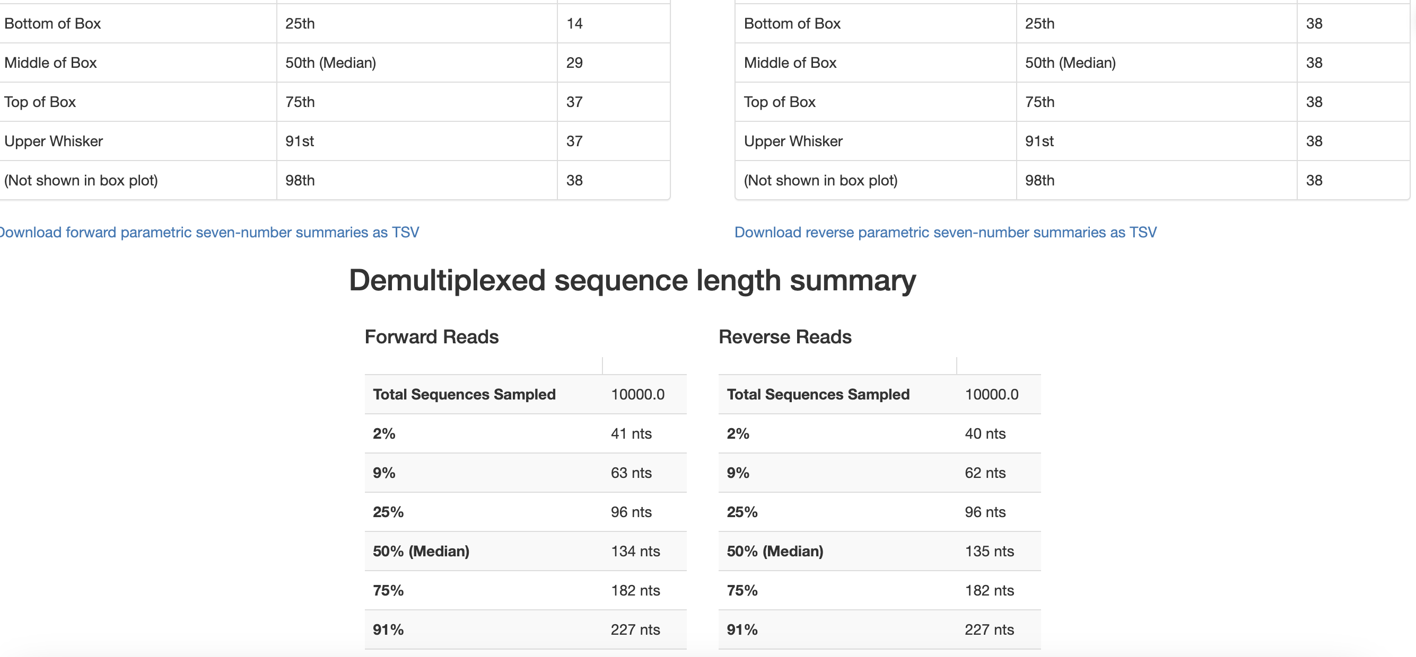Click the reverse parametric summaries TSV download link
The height and width of the screenshot is (657, 1416).
point(945,233)
